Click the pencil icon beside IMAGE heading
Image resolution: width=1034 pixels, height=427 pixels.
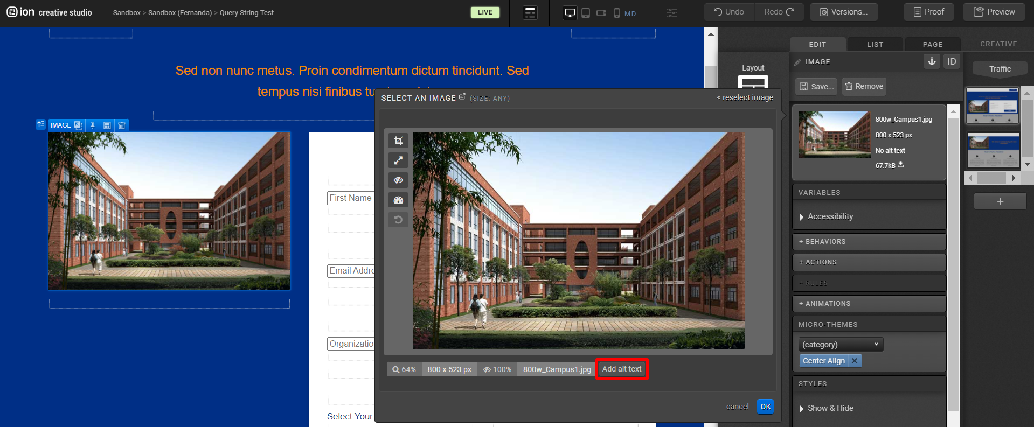point(797,62)
